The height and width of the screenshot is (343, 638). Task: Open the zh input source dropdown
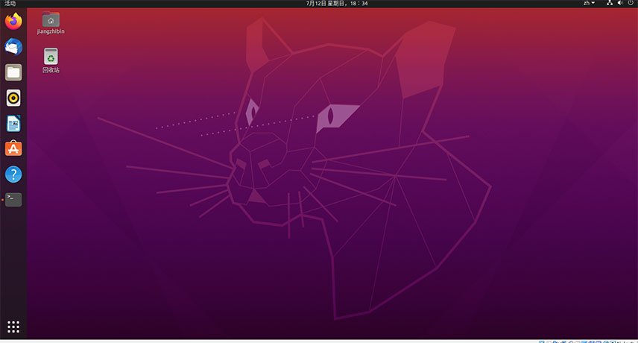click(x=589, y=3)
